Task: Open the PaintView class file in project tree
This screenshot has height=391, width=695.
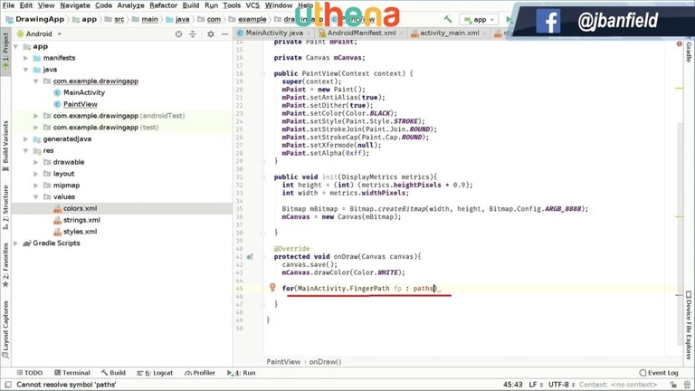Action: click(80, 104)
